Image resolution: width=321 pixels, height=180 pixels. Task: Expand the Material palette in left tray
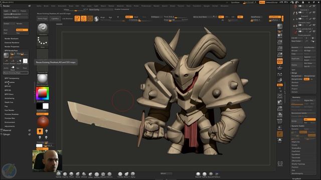point(7,130)
